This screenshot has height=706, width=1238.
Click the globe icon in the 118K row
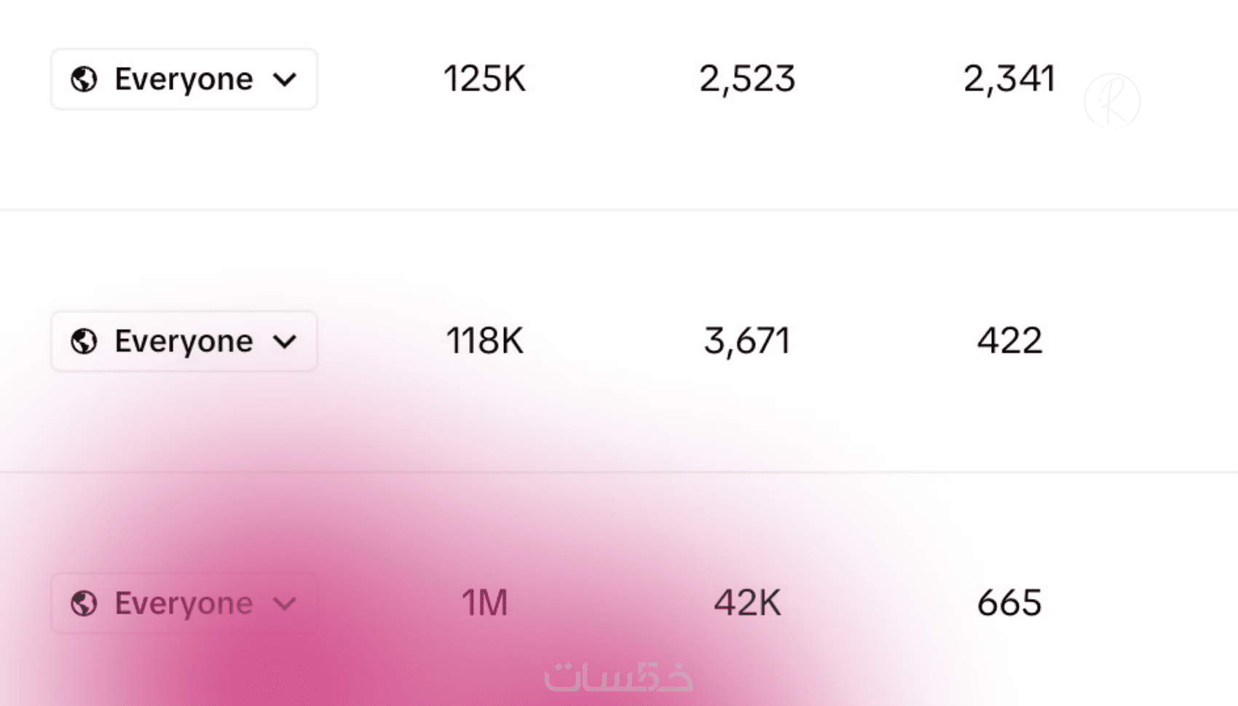click(x=84, y=341)
